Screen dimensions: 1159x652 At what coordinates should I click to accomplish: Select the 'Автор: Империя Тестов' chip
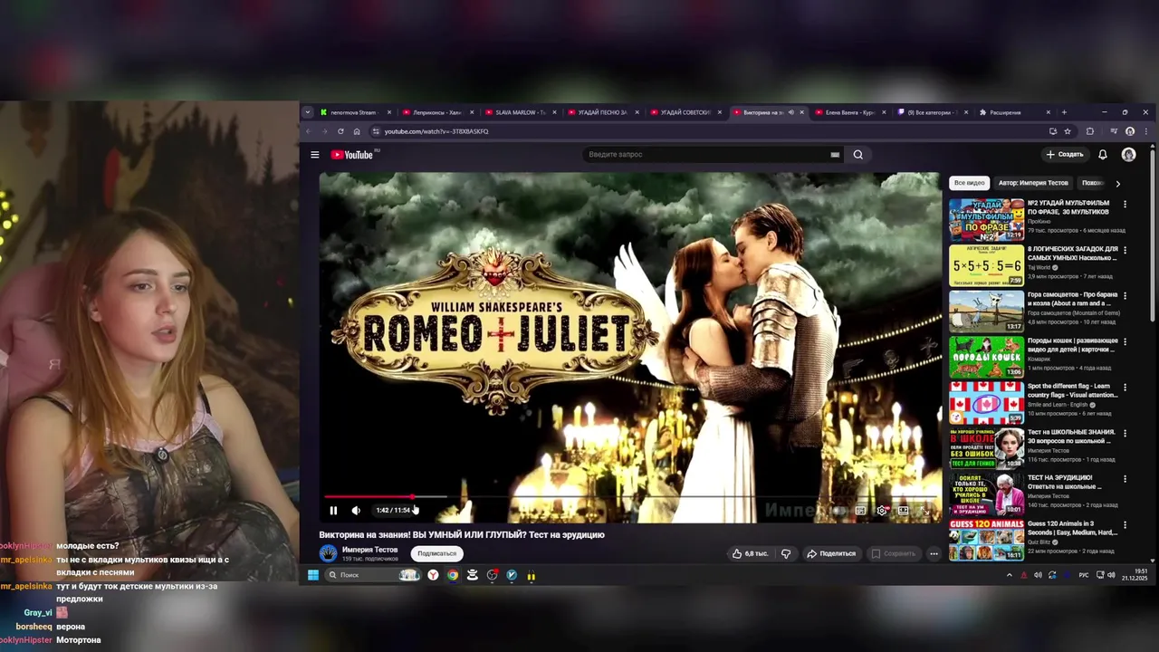tap(1033, 183)
